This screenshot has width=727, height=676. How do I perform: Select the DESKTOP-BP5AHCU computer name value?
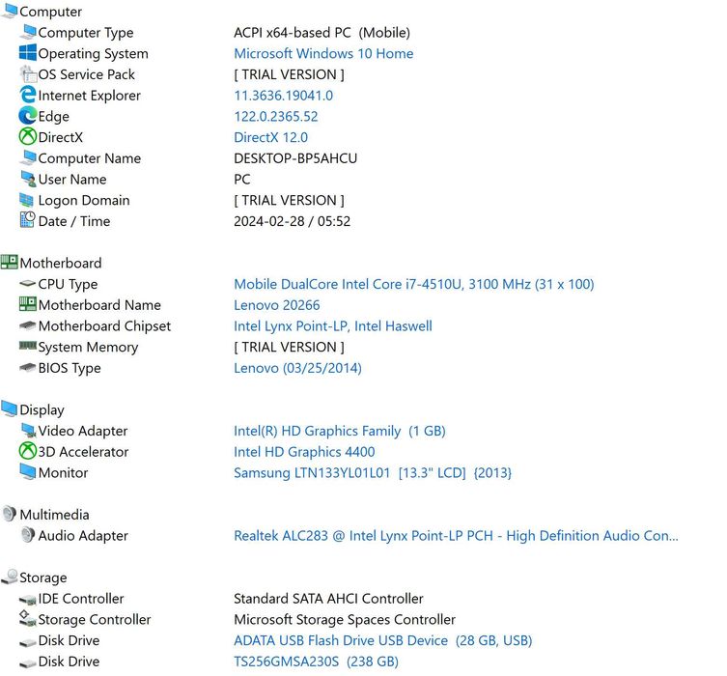coord(295,158)
